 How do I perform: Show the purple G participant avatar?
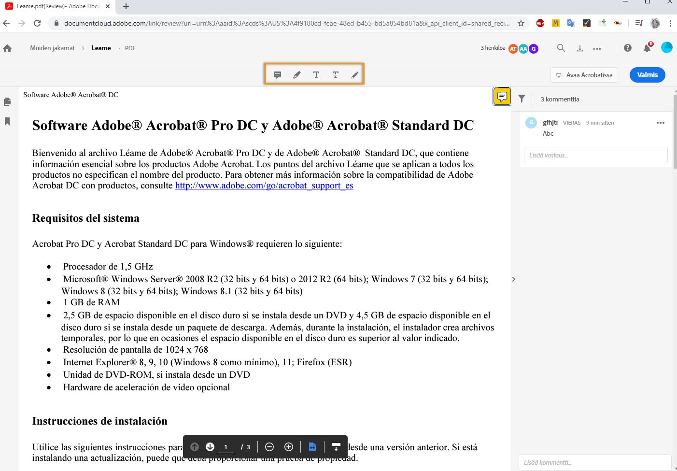point(534,48)
